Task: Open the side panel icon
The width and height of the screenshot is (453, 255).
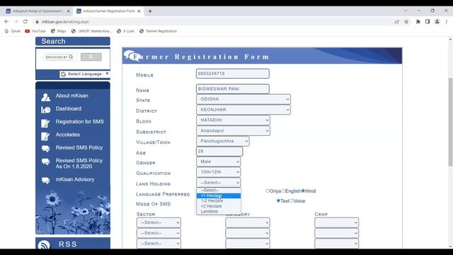Action: tap(428, 22)
